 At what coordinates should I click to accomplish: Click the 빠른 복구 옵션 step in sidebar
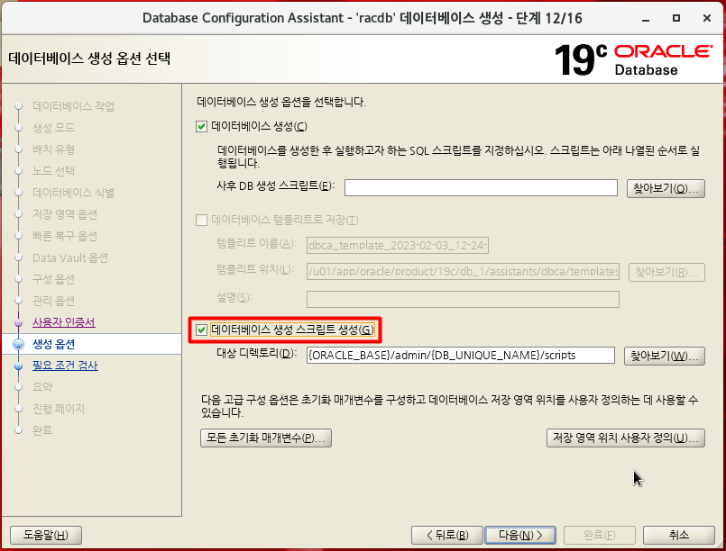coord(65,236)
